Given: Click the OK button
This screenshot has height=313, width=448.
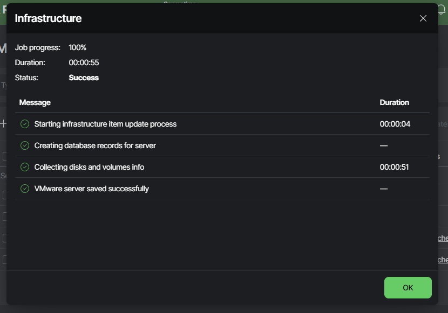Looking at the screenshot, I should (408, 288).
